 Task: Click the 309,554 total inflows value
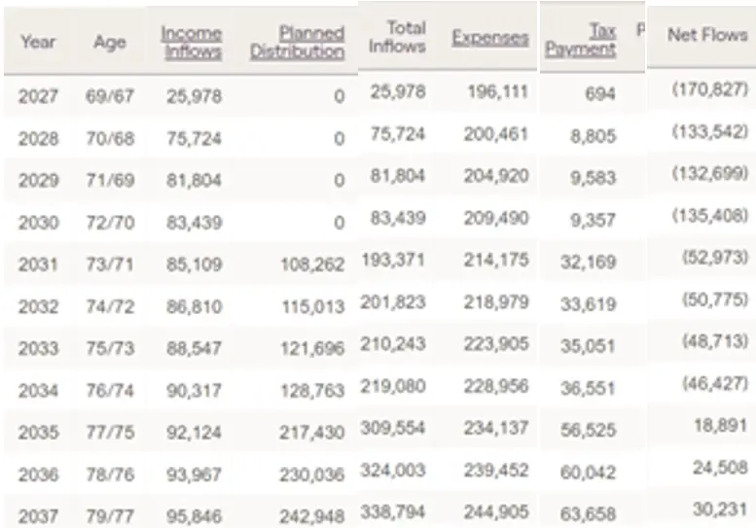pyautogui.click(x=392, y=428)
